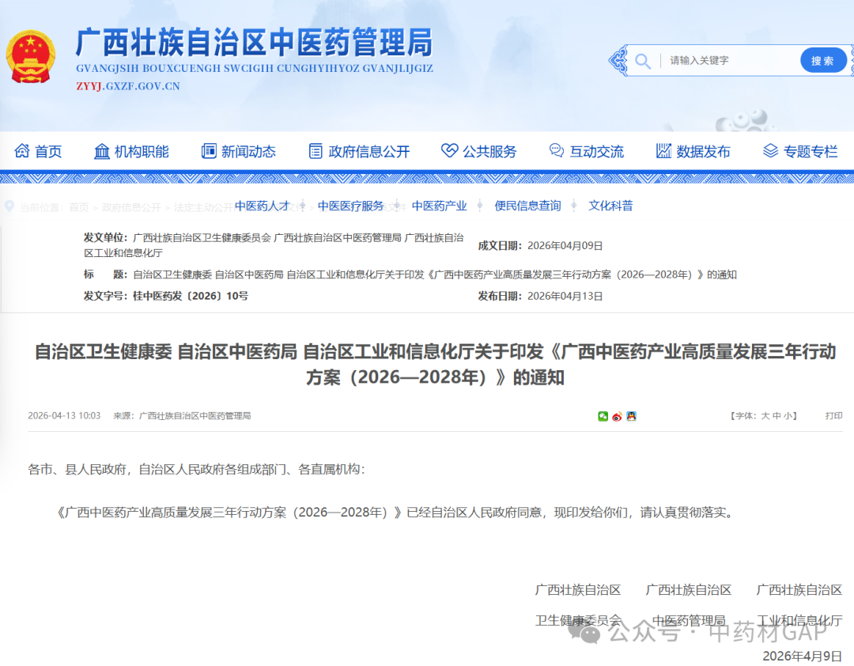Click the 首页 breadcrumb link
This screenshot has height=666, width=854.
[x=79, y=208]
